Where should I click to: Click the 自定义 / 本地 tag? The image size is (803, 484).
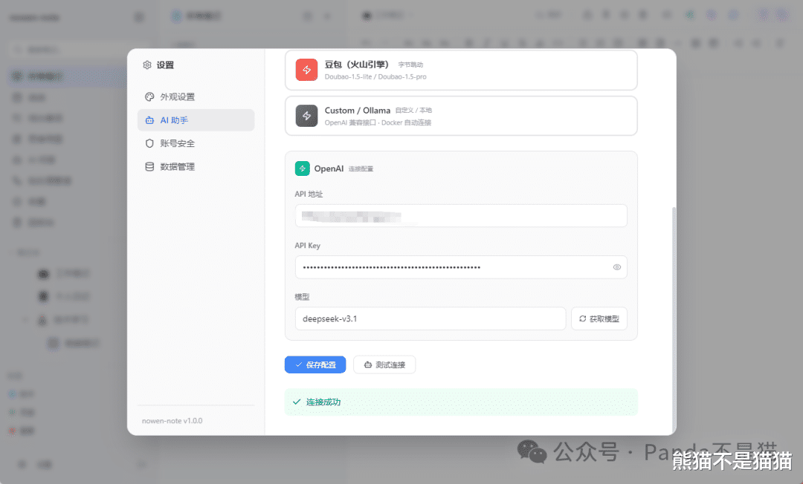(x=414, y=110)
